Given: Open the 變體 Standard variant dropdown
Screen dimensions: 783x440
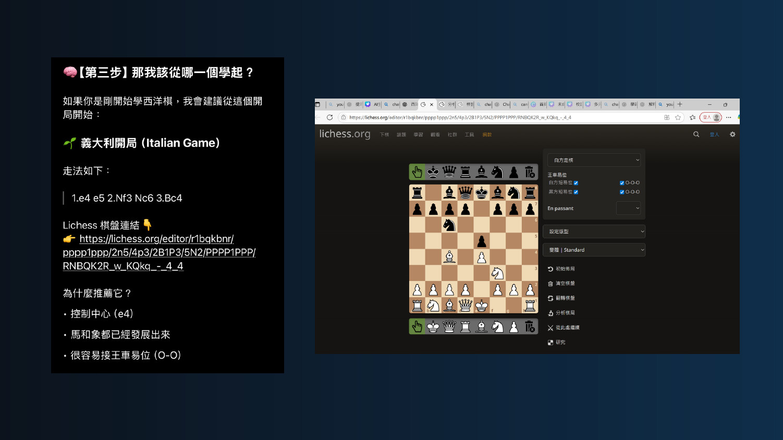Looking at the screenshot, I should [594, 250].
